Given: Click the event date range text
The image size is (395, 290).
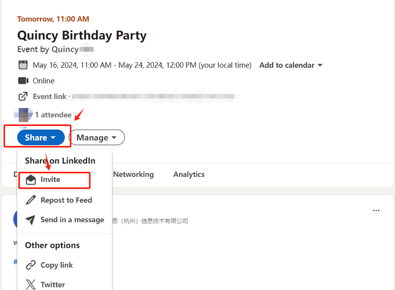Looking at the screenshot, I should click(x=142, y=65).
